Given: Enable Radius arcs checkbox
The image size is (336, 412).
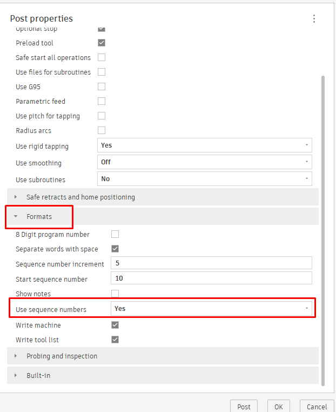Looking at the screenshot, I should tap(102, 130).
